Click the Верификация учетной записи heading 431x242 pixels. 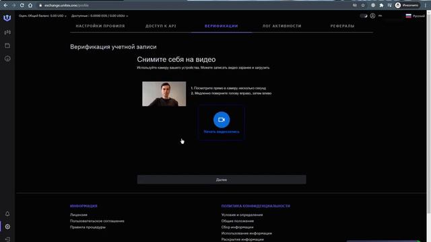(x=113, y=47)
